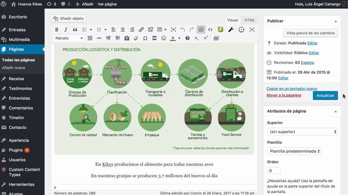The image size is (348, 195).
Task: Open Plugins in the sidebar menu
Action: coord(22,150)
